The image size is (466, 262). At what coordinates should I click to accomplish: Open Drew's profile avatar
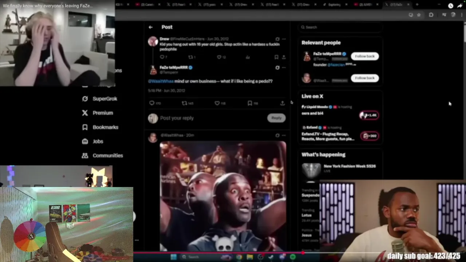153,41
